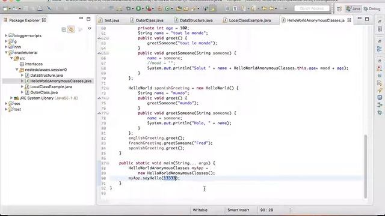Toggle Block Selection Mode icon
This screenshot has width=385, height=216.
click(227, 8)
